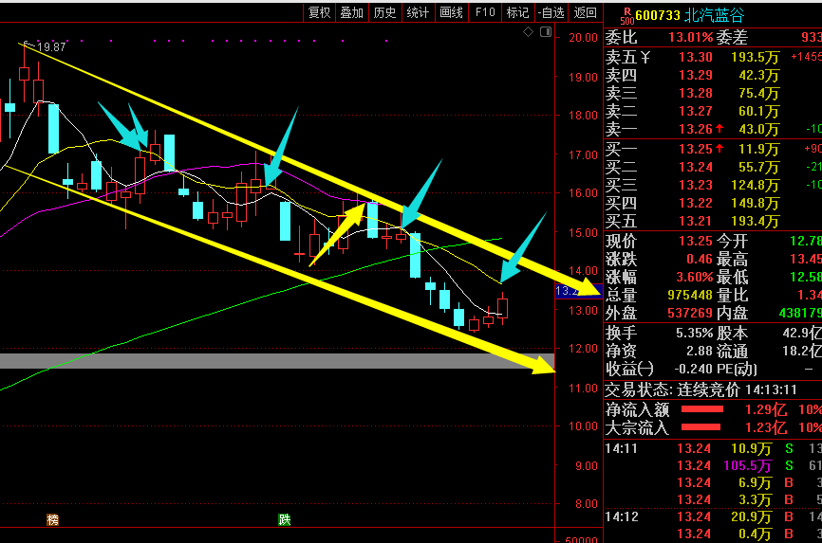This screenshot has width=822, height=543.
Task: Select 买二 price 13.24
Action: (695, 167)
